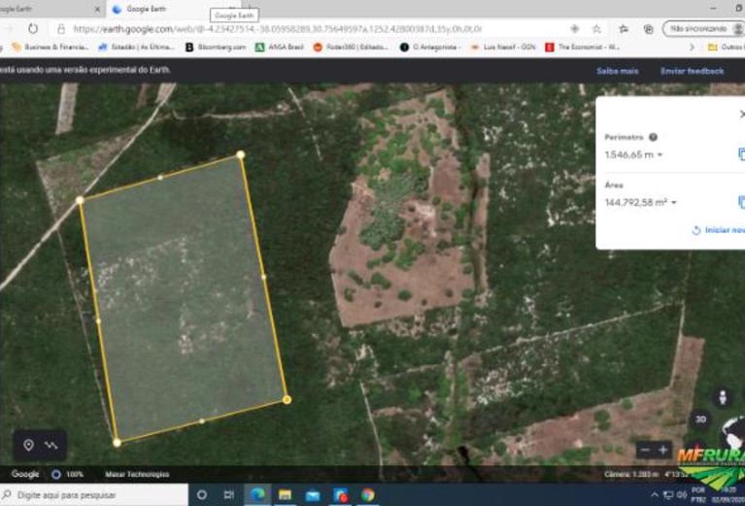Click the address bar URL
This screenshot has height=506, width=745.
tap(278, 29)
